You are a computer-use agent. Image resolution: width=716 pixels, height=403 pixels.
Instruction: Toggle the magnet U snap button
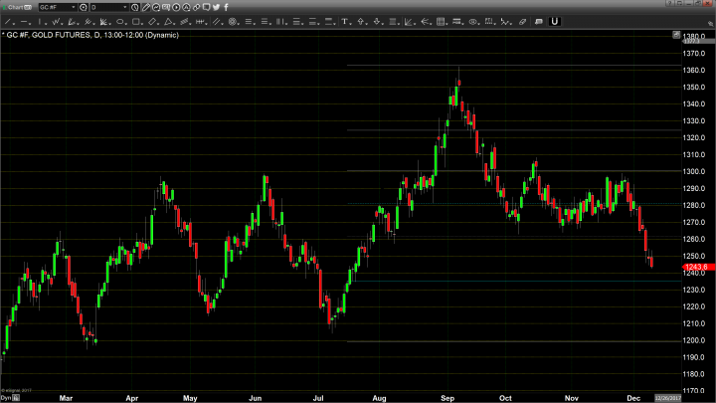click(554, 22)
